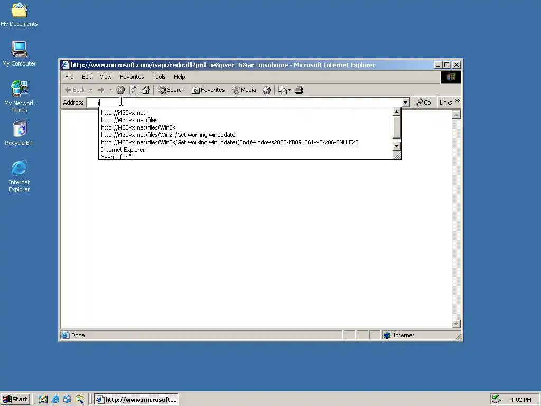Launch Internet Explorer from quick launch
This screenshot has width=541, height=406.
pyautogui.click(x=55, y=399)
